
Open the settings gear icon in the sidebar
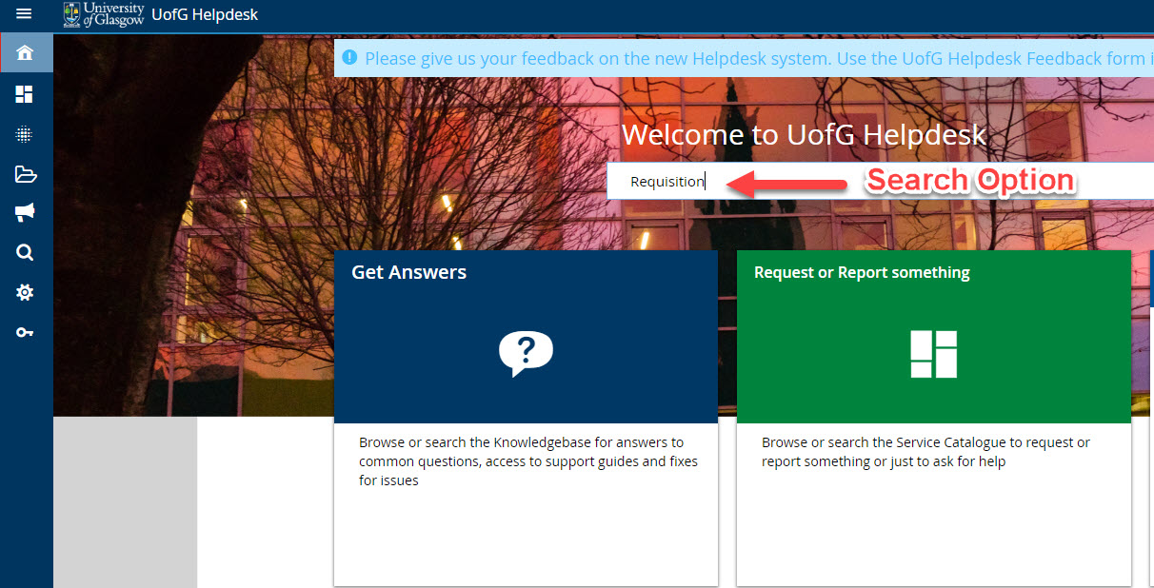[25, 293]
